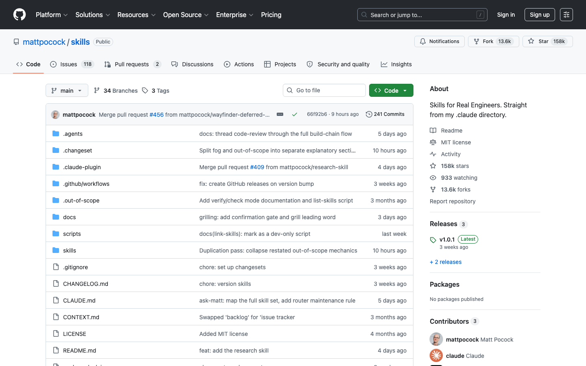Click the file icon next to LICENSE

pos(56,333)
